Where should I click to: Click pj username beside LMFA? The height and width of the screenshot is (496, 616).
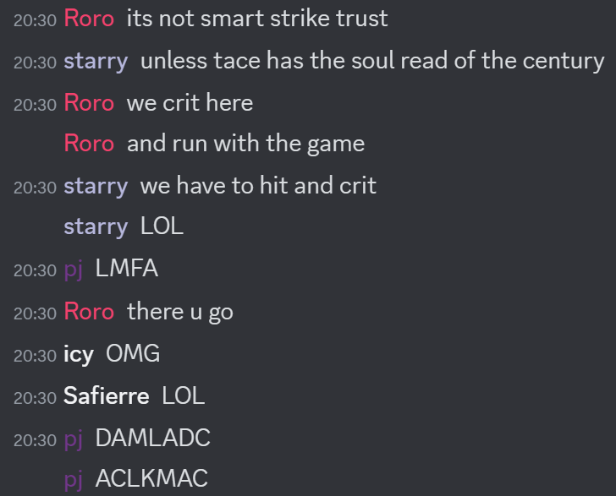74,270
